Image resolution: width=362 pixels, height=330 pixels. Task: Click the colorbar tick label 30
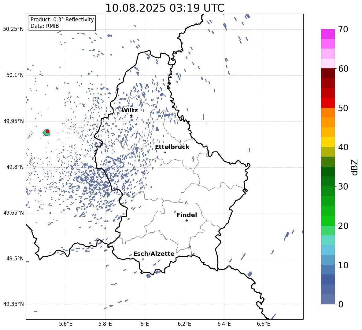coord(343,187)
